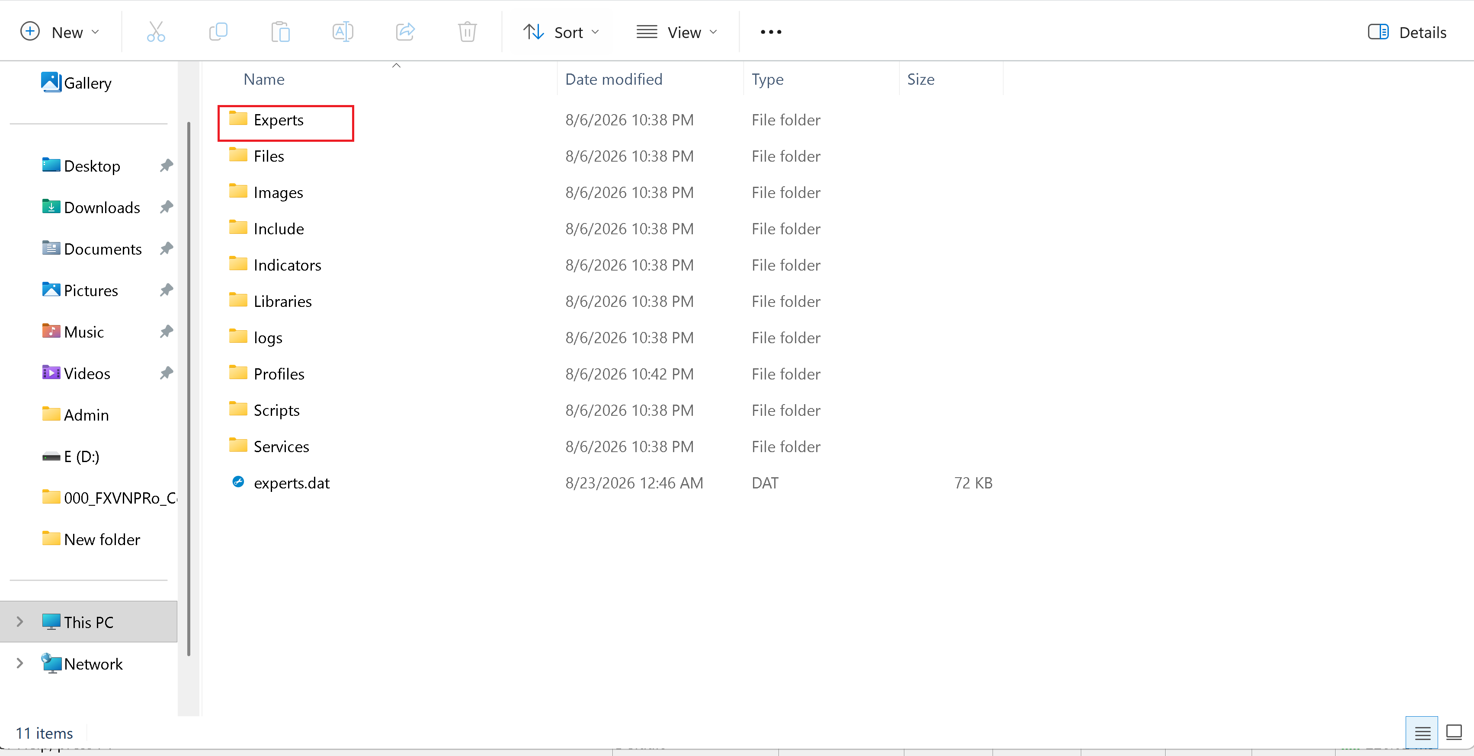The image size is (1474, 756).
Task: Click the Cut scissors icon
Action: tap(156, 32)
